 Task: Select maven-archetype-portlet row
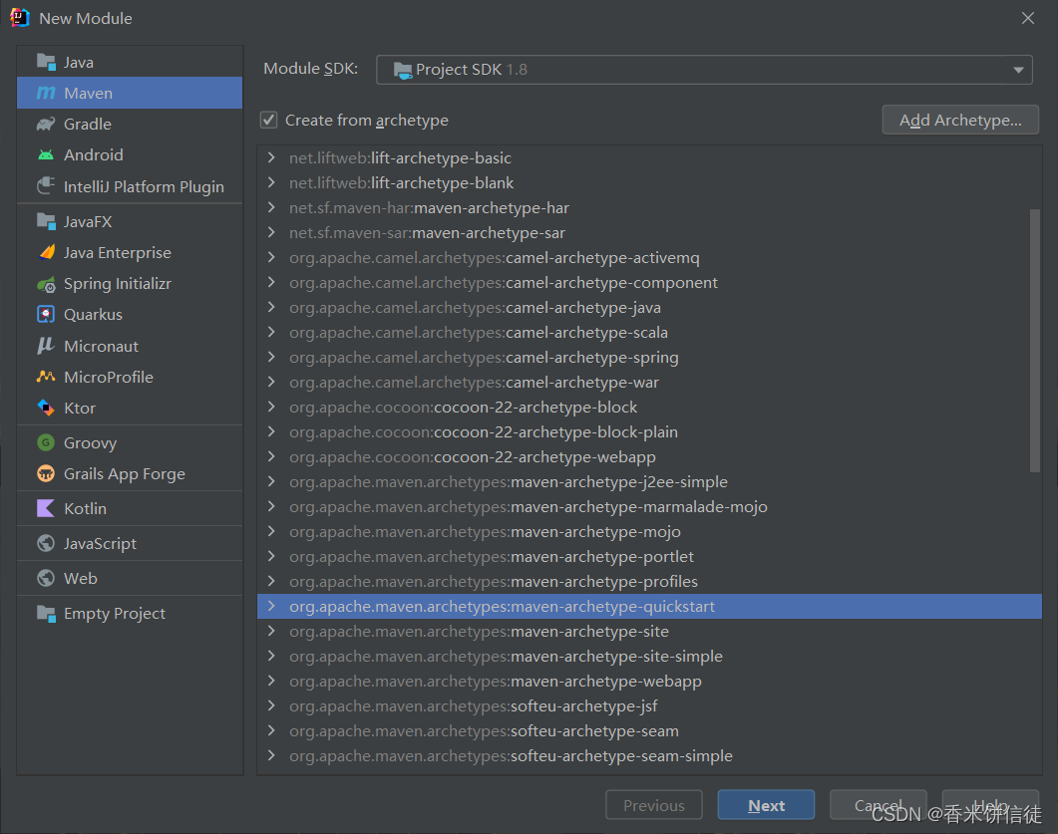pyautogui.click(x=649, y=556)
